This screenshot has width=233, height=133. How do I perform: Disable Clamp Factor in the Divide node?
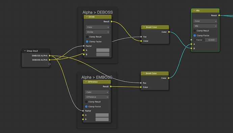[87, 42]
